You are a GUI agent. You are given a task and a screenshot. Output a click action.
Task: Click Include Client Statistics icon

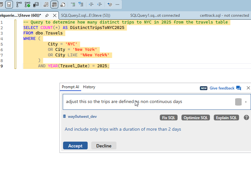(x=36, y=5)
